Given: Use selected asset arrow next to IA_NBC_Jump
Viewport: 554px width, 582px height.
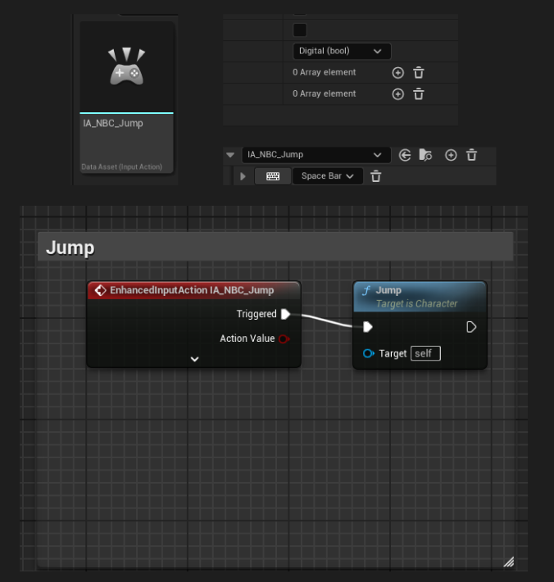Looking at the screenshot, I should pos(405,155).
